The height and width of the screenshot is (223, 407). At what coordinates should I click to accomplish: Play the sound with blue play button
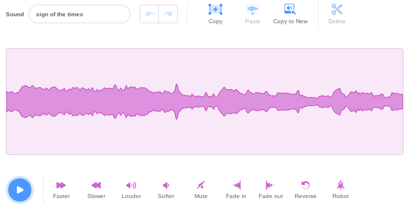(x=20, y=190)
